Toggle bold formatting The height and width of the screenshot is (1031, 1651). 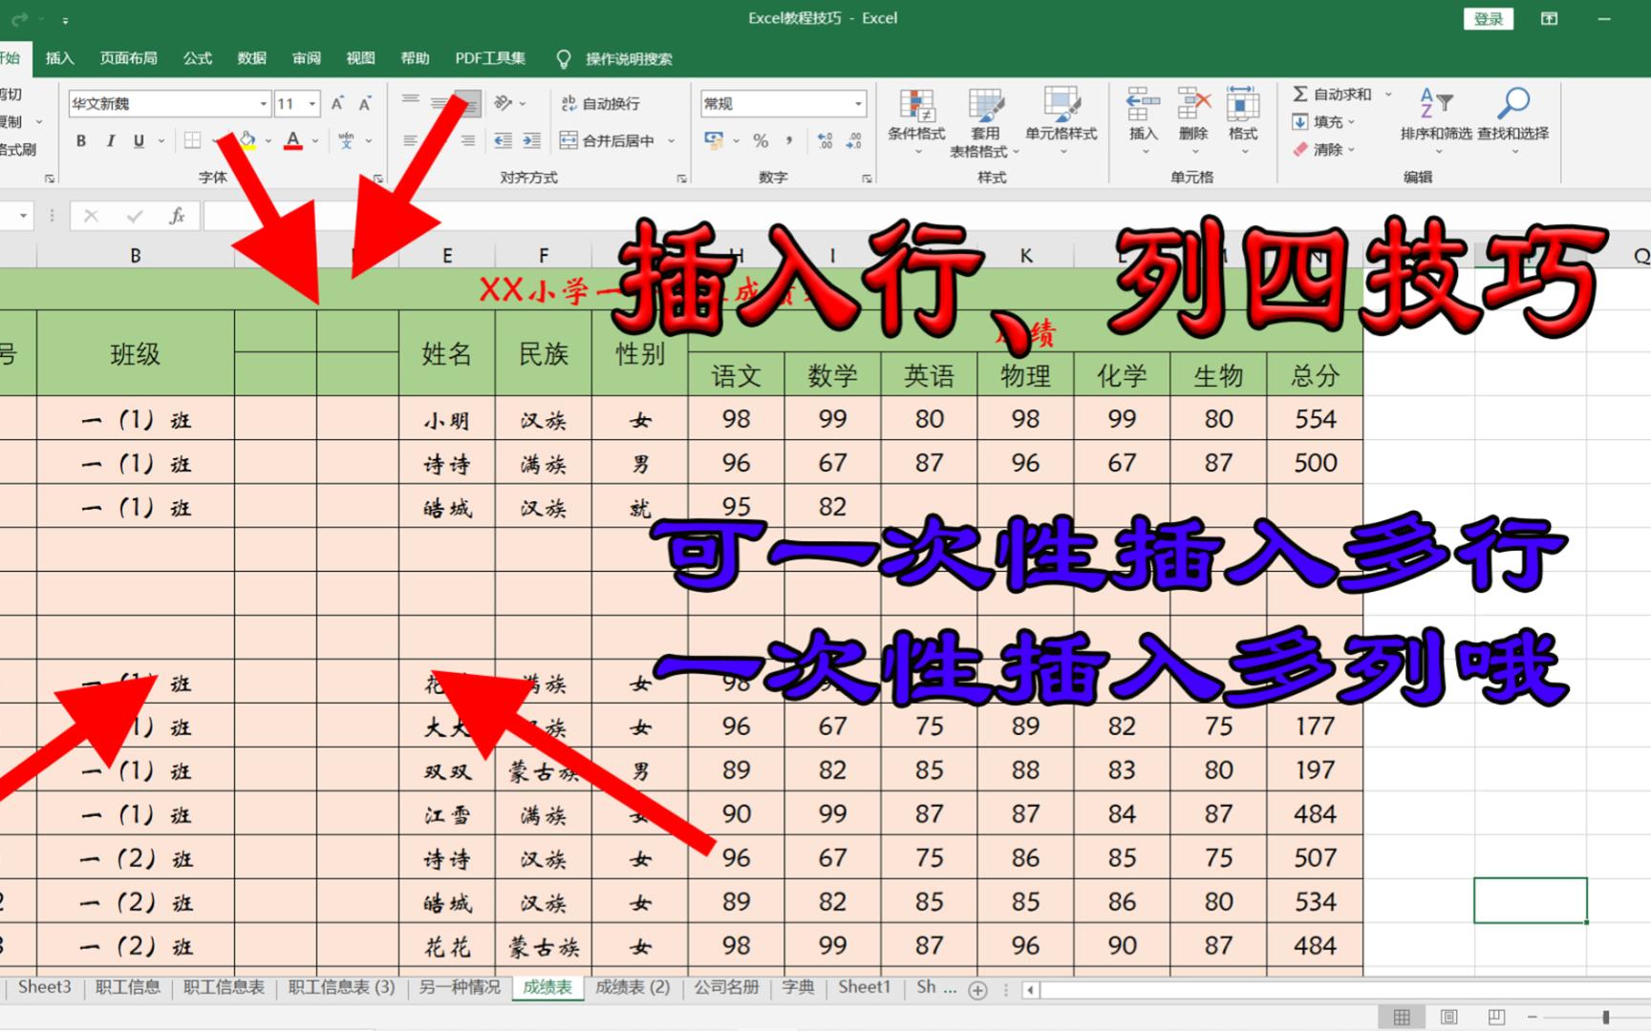[x=81, y=141]
